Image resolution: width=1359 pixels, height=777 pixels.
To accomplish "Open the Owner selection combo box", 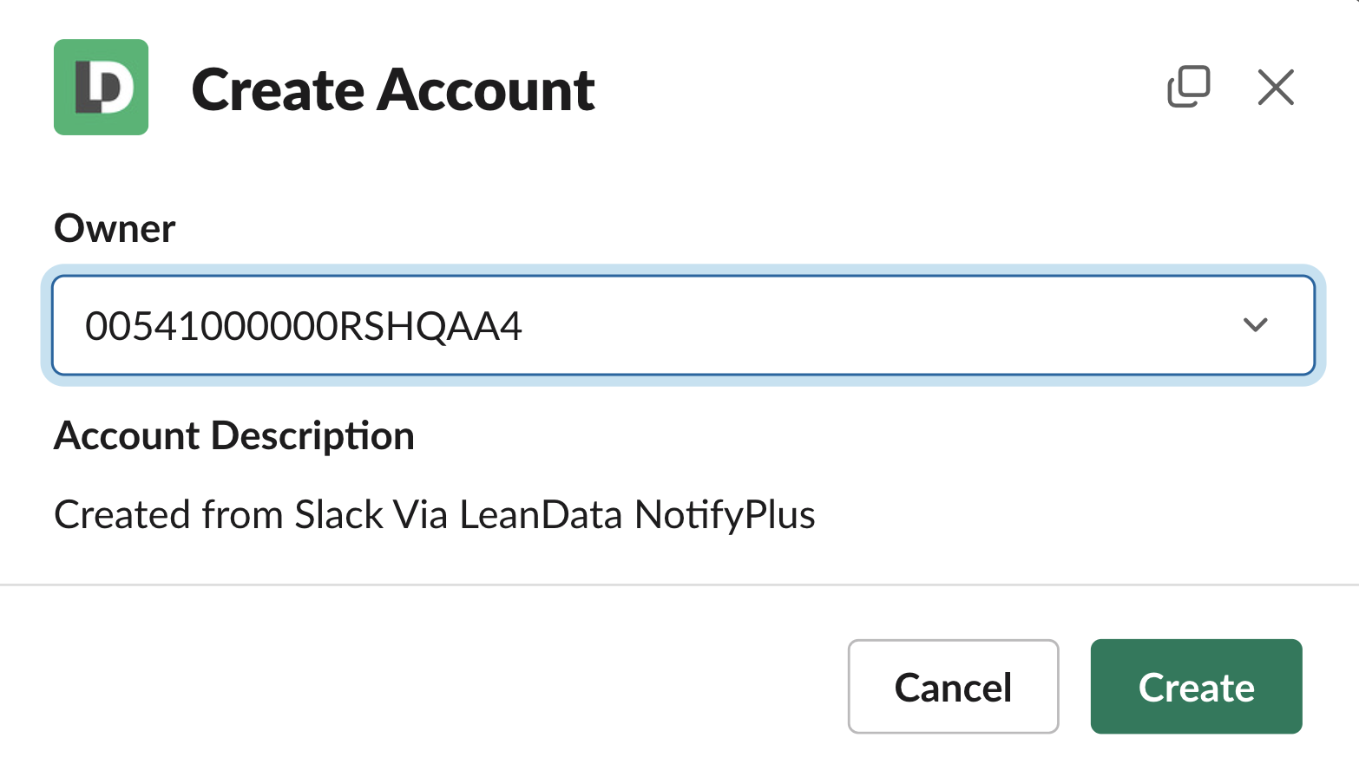I will pos(683,325).
